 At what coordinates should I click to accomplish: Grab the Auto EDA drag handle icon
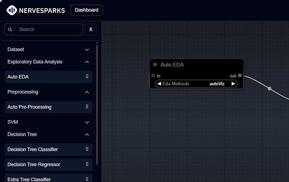pos(87,77)
